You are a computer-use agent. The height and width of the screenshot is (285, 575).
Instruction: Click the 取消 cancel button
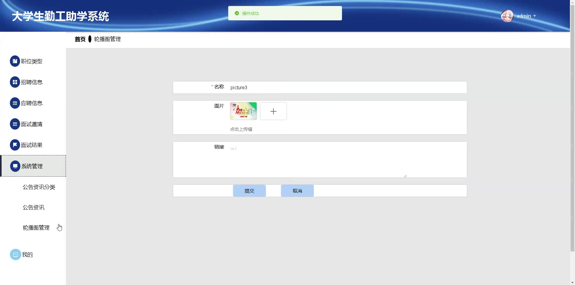coord(297,191)
